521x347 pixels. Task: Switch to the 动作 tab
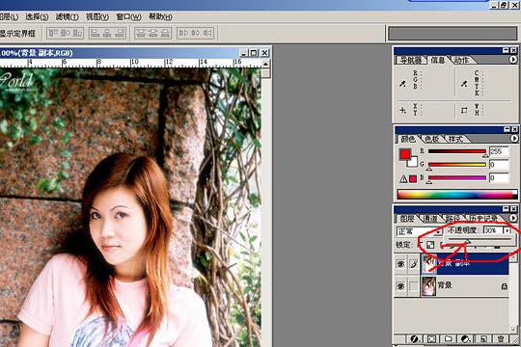click(462, 60)
